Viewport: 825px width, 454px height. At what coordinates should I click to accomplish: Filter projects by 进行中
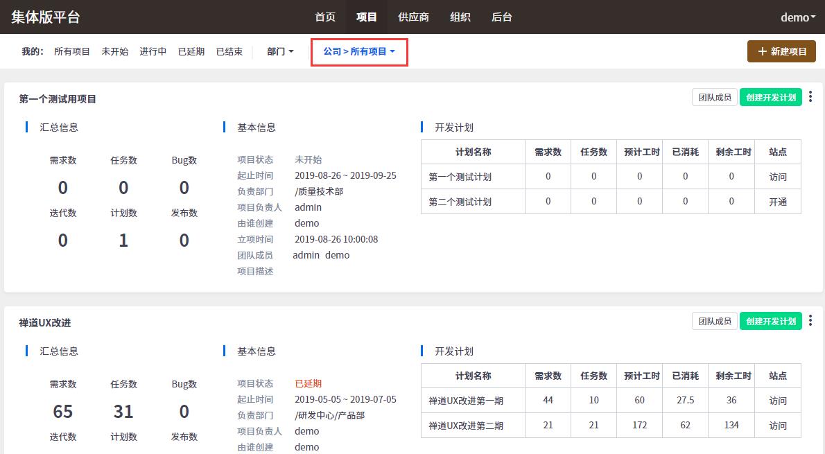pyautogui.click(x=153, y=51)
